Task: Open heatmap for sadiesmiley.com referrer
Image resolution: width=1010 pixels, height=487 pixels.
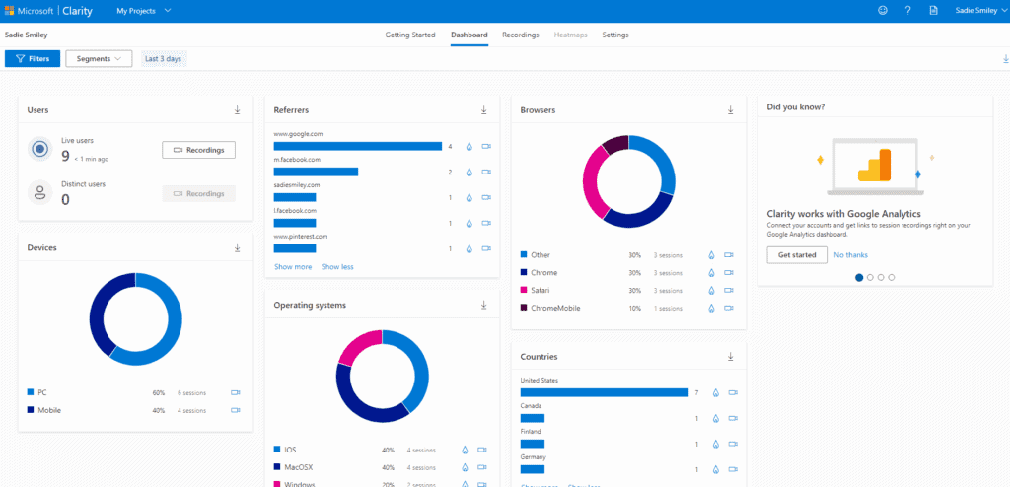Action: point(469,198)
